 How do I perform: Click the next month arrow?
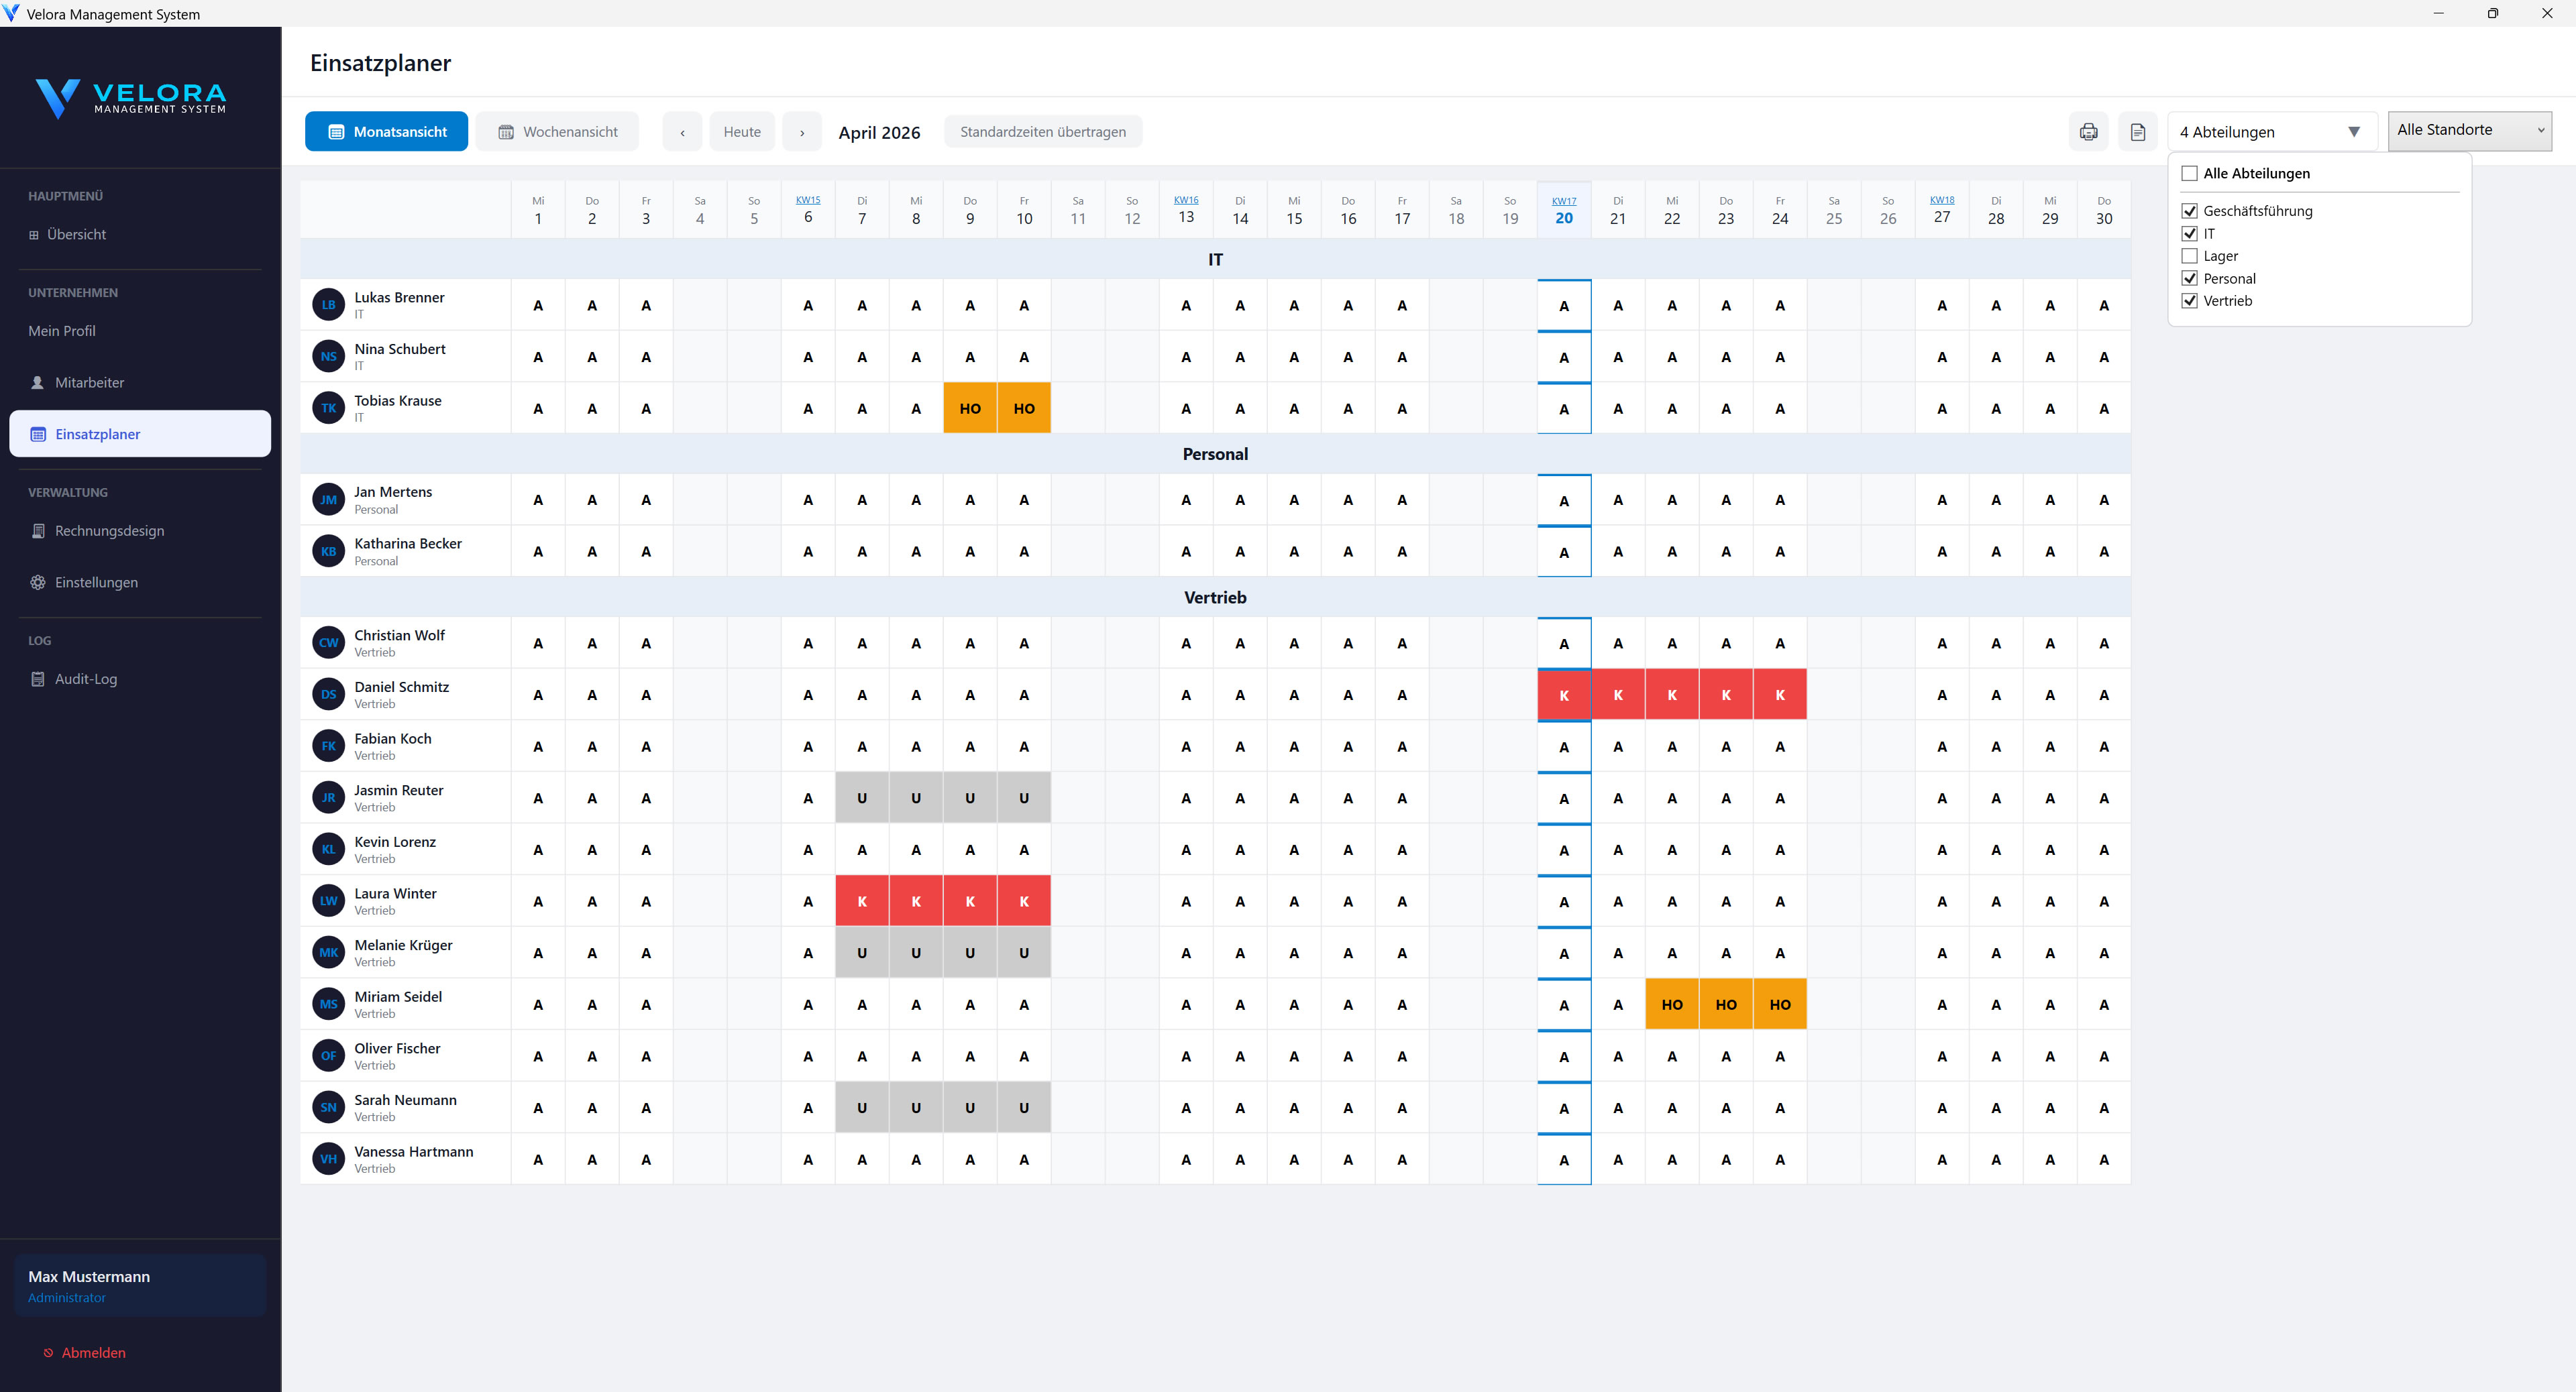tap(801, 131)
